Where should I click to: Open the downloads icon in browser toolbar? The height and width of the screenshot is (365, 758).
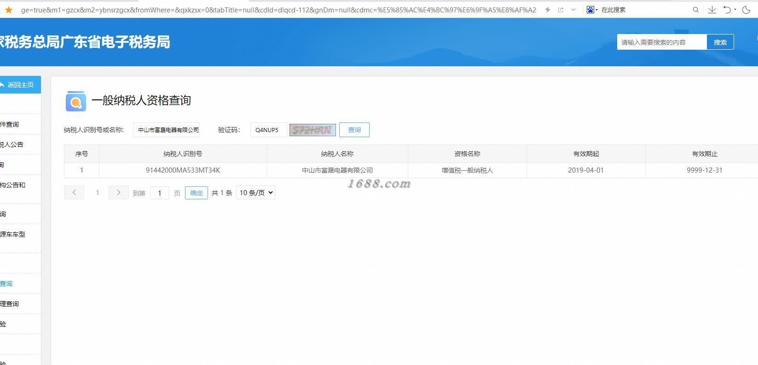[712, 10]
